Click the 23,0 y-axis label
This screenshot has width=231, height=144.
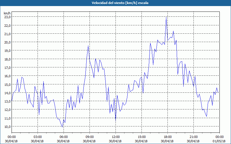coord(7,17)
